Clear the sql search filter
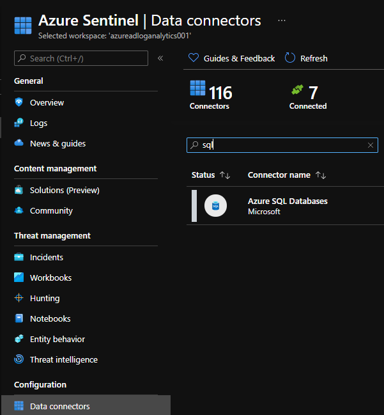Image resolution: width=384 pixels, height=415 pixels. tap(371, 145)
